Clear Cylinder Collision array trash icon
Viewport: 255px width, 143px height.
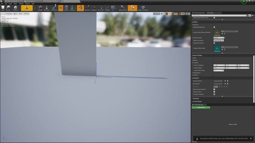(228, 81)
